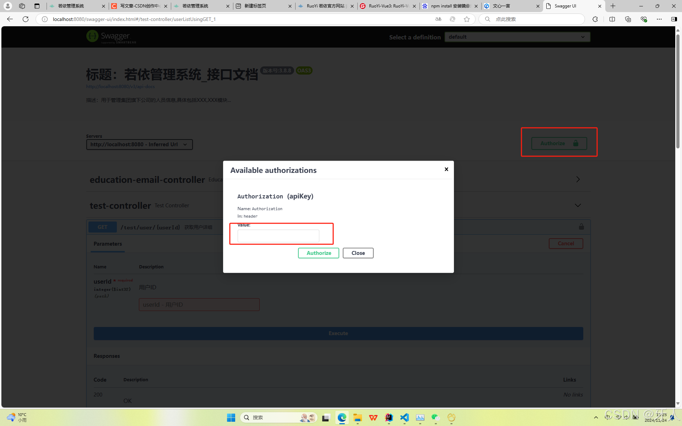The image size is (682, 426).
Task: Collapse the test-controller section chevron
Action: tap(578, 206)
